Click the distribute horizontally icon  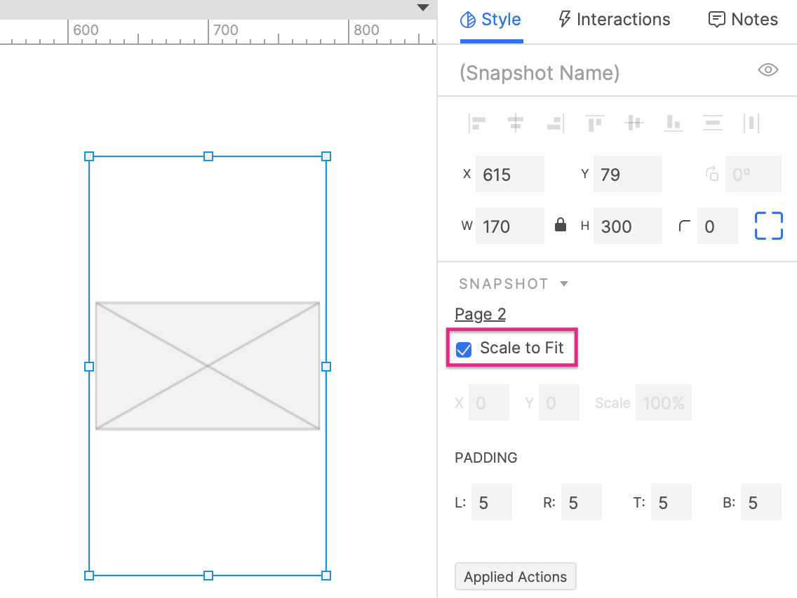(751, 123)
